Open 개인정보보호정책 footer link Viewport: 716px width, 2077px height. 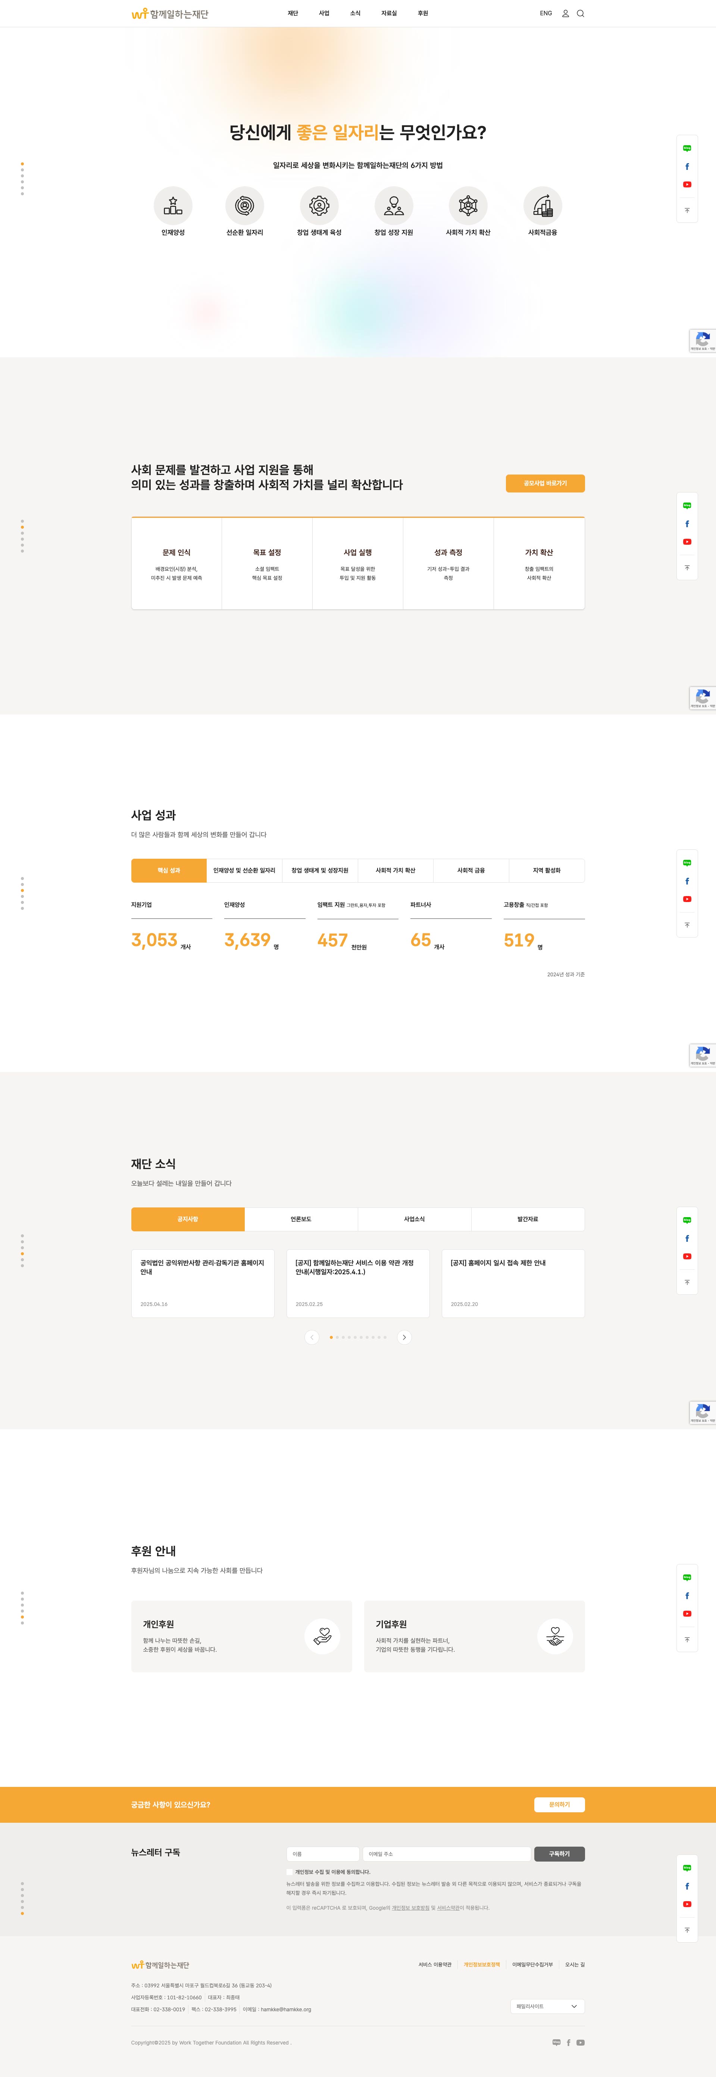(x=482, y=1965)
